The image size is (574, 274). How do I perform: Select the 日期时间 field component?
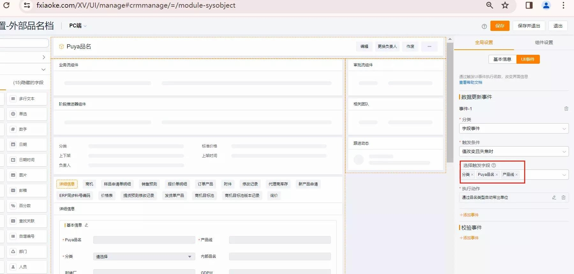click(x=27, y=160)
